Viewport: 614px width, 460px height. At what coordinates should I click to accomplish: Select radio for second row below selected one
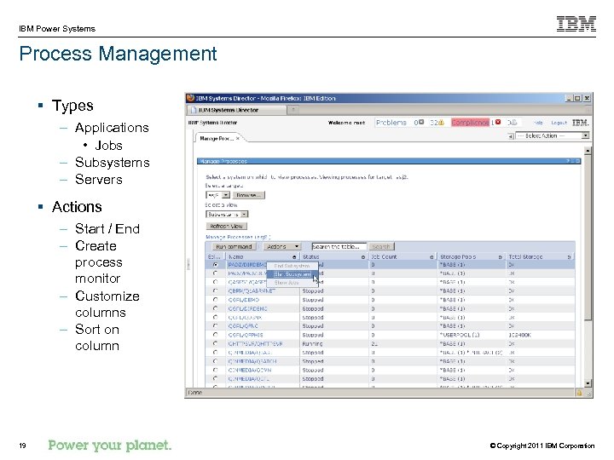[216, 282]
